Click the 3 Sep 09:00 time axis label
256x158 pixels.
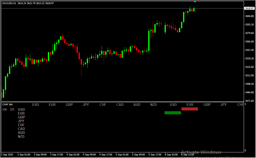pos(40,155)
